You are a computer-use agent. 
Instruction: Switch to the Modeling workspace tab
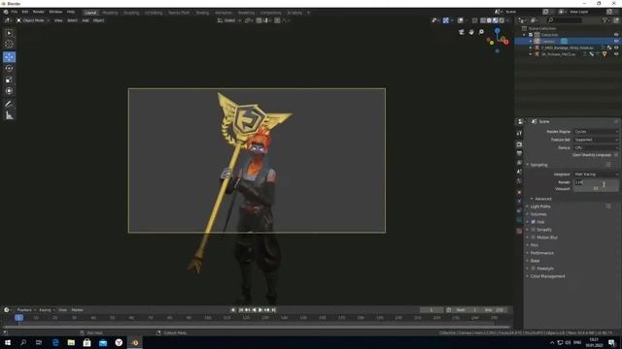(x=110, y=13)
